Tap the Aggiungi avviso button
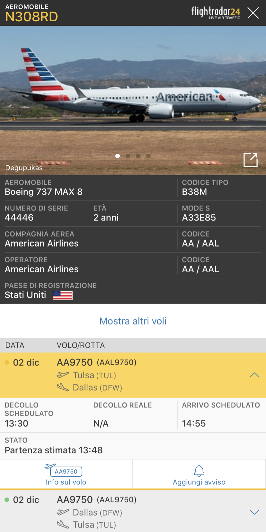266x532 pixels. click(x=199, y=482)
